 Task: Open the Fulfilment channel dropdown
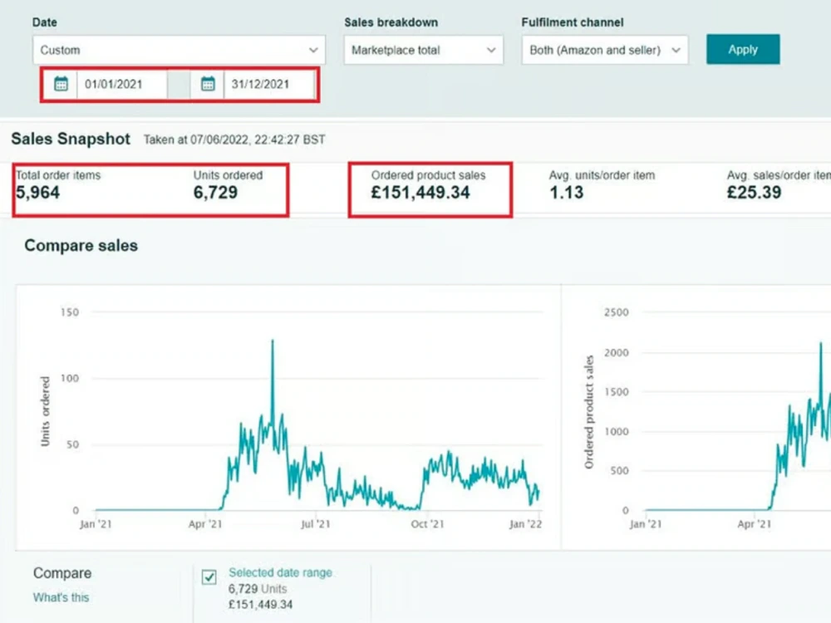[x=605, y=51]
